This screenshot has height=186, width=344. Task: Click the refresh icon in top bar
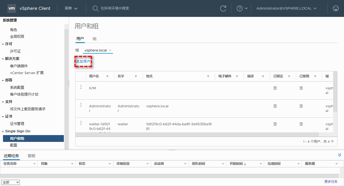coord(223,8)
